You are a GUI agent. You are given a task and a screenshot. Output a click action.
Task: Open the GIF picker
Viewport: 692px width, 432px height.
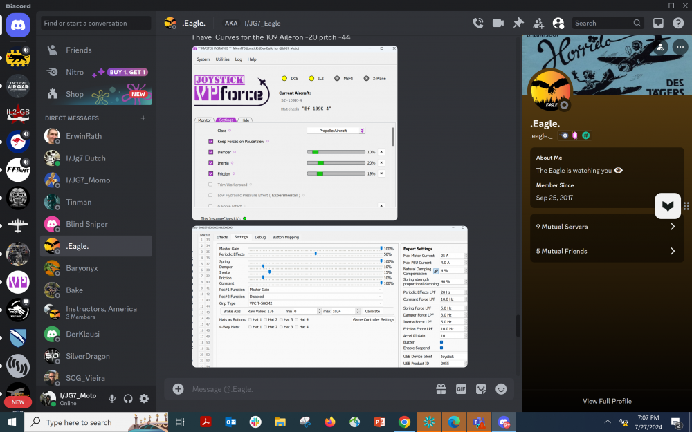(x=461, y=389)
